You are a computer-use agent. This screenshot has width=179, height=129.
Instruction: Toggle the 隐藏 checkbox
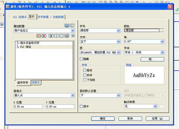pos(81,59)
